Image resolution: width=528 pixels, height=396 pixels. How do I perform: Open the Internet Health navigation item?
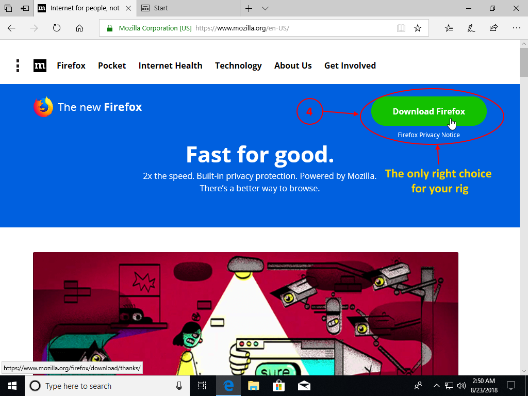click(x=170, y=65)
